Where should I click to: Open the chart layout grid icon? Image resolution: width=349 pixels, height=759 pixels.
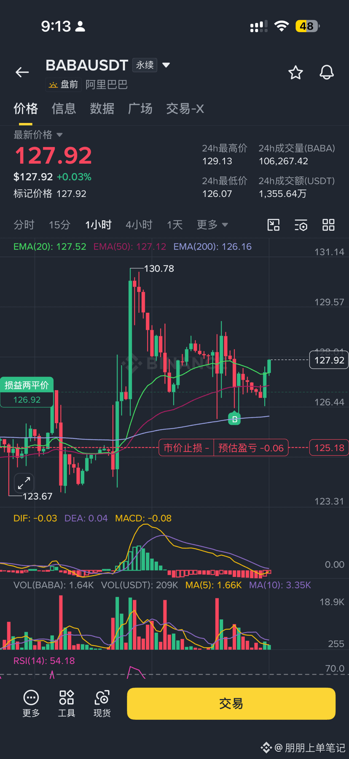pyautogui.click(x=328, y=225)
